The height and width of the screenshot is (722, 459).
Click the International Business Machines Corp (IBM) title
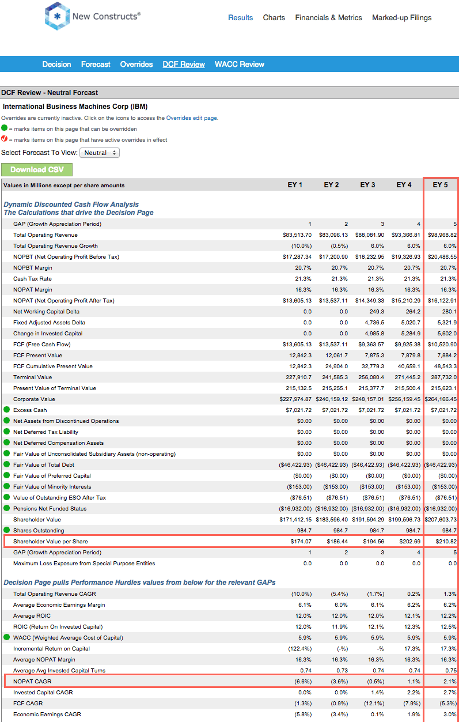75,107
